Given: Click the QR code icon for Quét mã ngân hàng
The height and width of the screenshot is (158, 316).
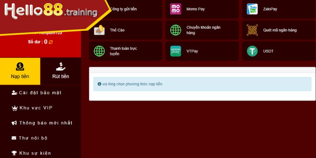Looking at the screenshot, I should (x=252, y=30).
